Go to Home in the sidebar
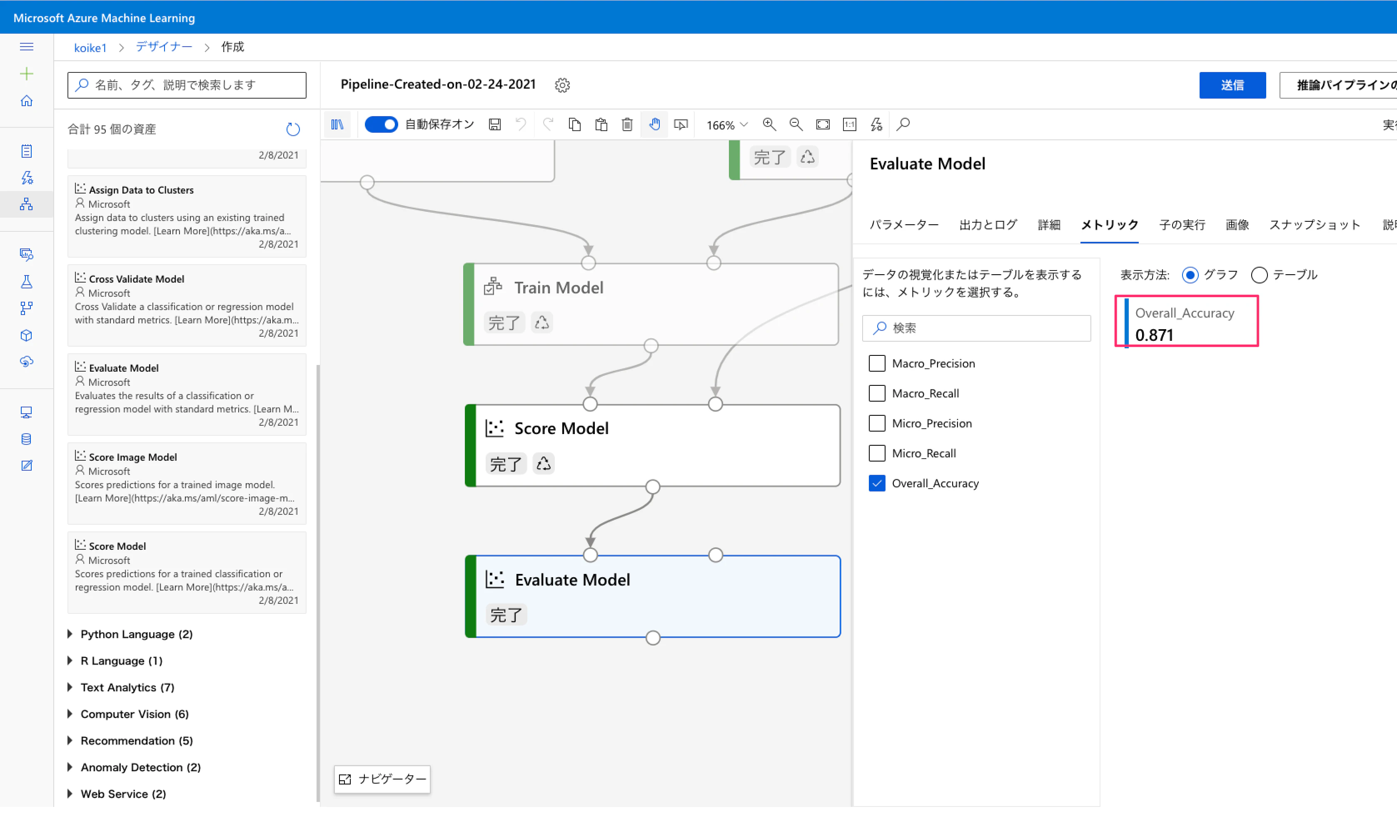The height and width of the screenshot is (824, 1397). (26, 101)
